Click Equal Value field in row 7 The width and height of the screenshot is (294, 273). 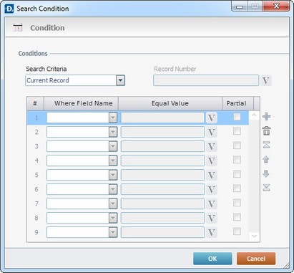pyautogui.click(x=162, y=203)
